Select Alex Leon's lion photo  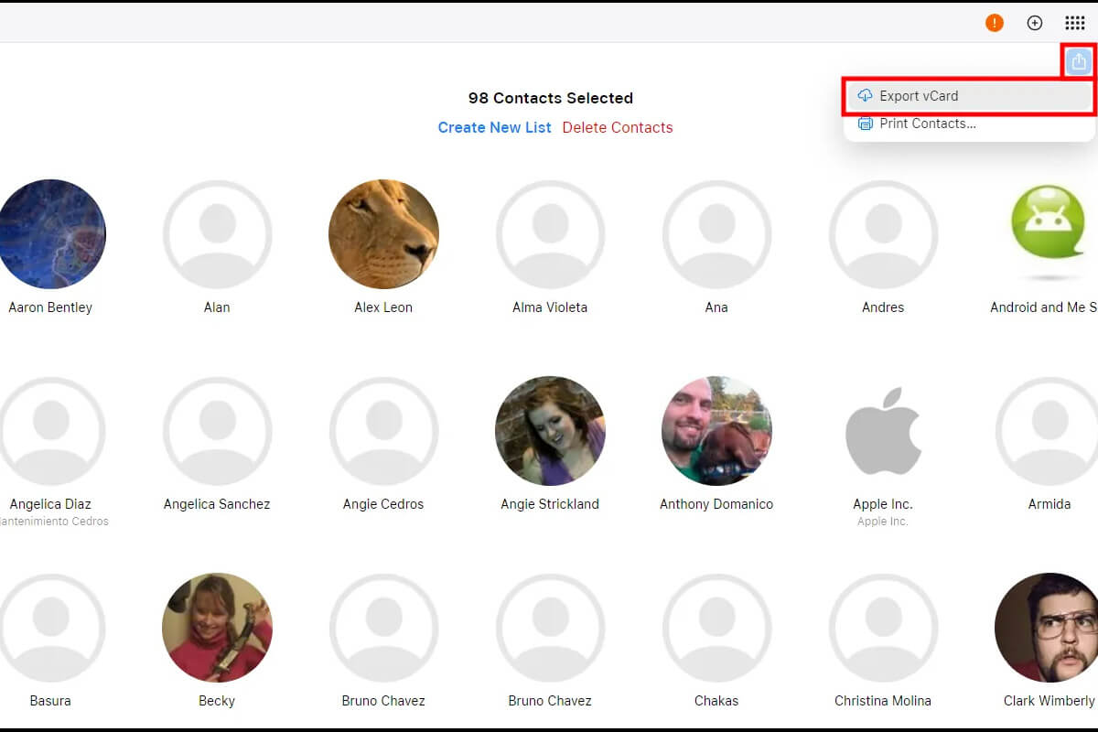[383, 234]
